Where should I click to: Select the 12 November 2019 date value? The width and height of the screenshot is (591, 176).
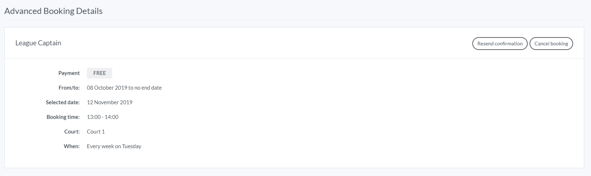tap(109, 102)
